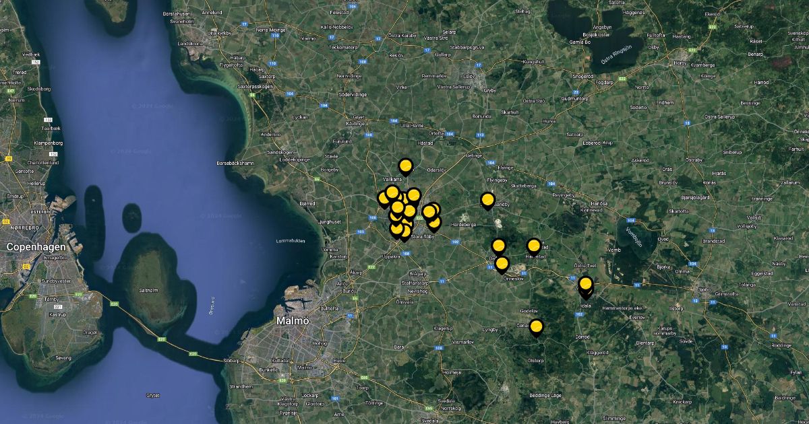Click the Barsebäckshamn label

pos(236,163)
